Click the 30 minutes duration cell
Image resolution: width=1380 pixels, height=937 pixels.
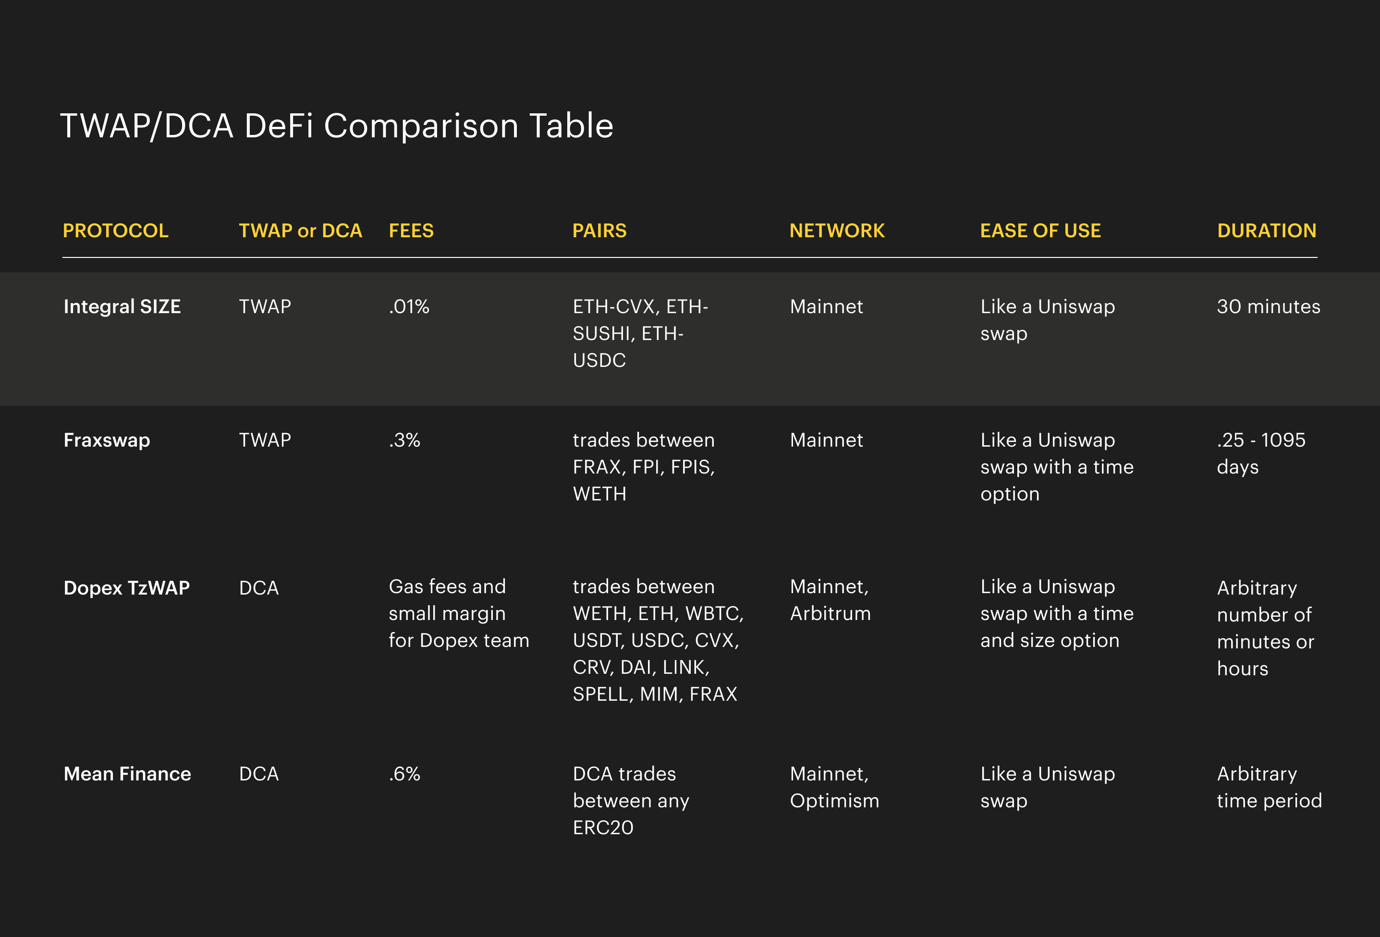pyautogui.click(x=1269, y=306)
